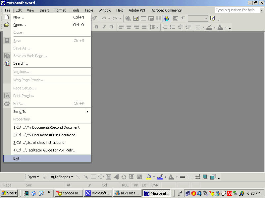Select the Line drawing tool

coord(78,177)
